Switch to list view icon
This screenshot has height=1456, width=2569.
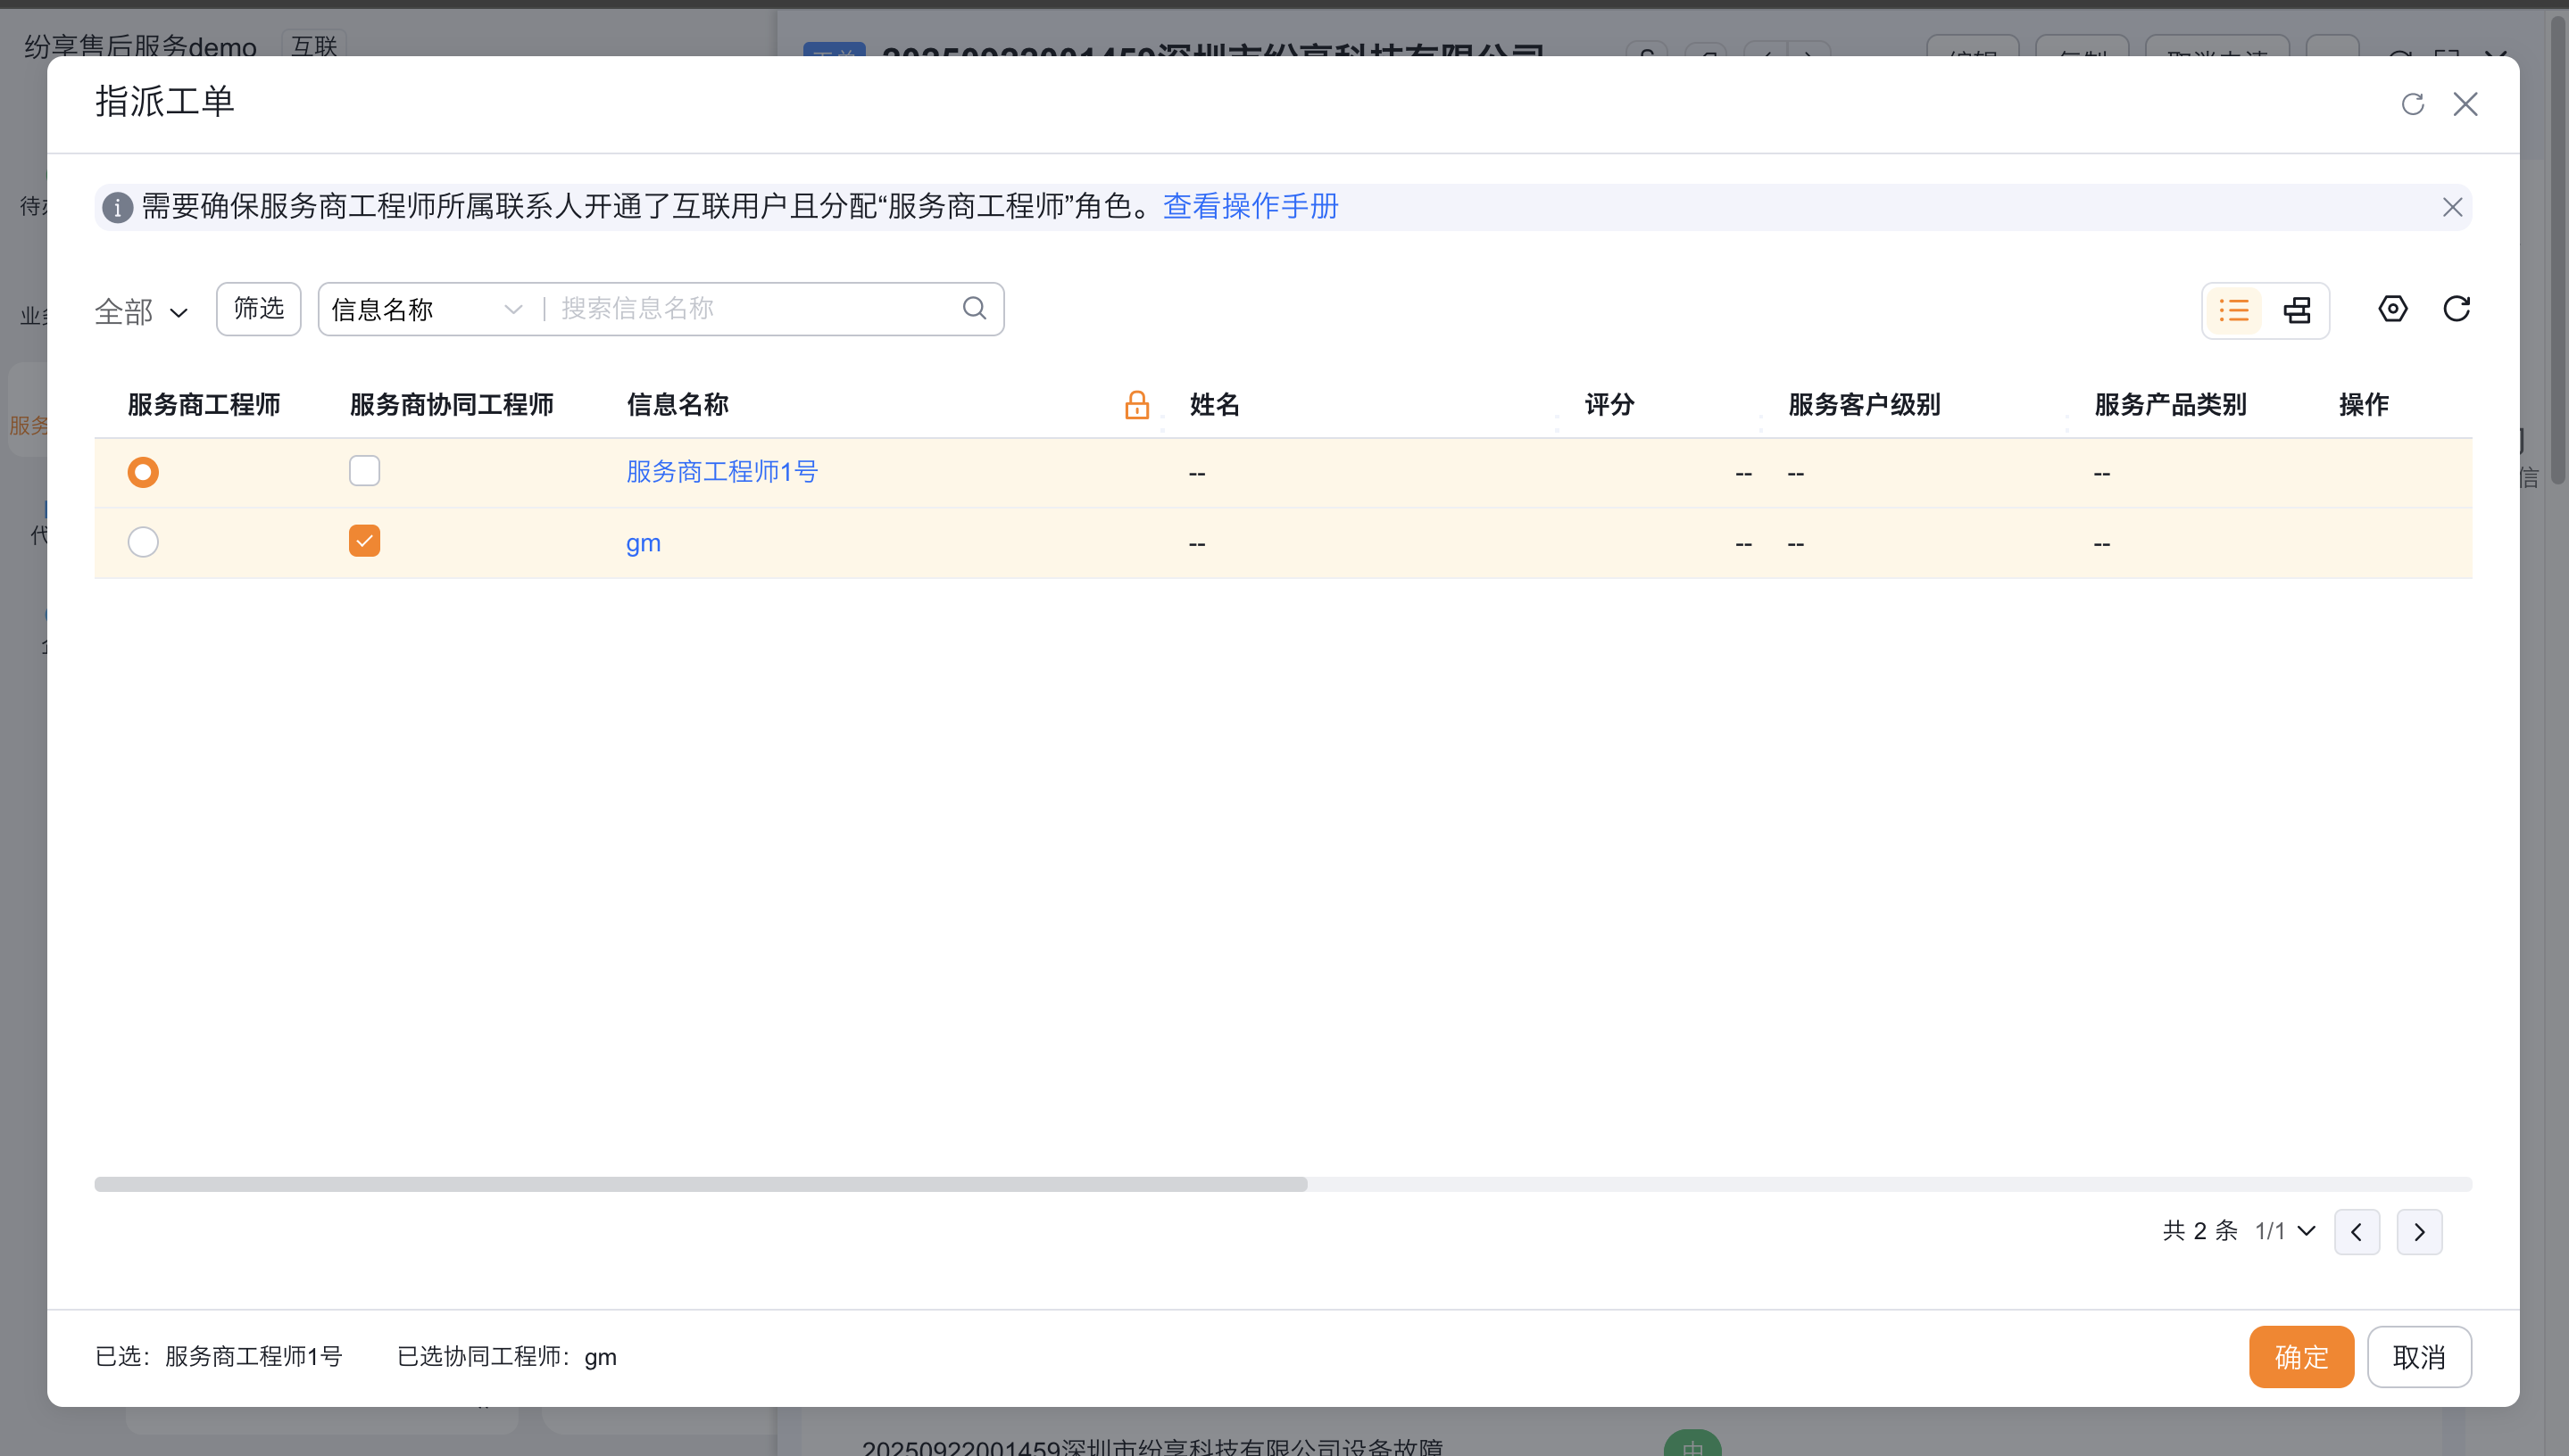(2234, 310)
